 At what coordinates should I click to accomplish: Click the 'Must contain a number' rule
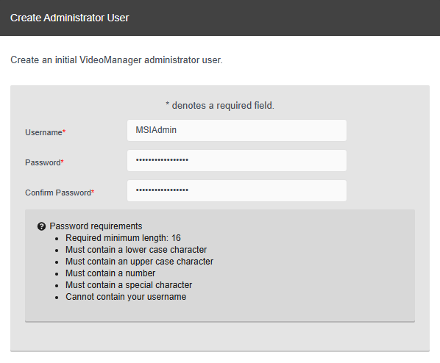110,273
